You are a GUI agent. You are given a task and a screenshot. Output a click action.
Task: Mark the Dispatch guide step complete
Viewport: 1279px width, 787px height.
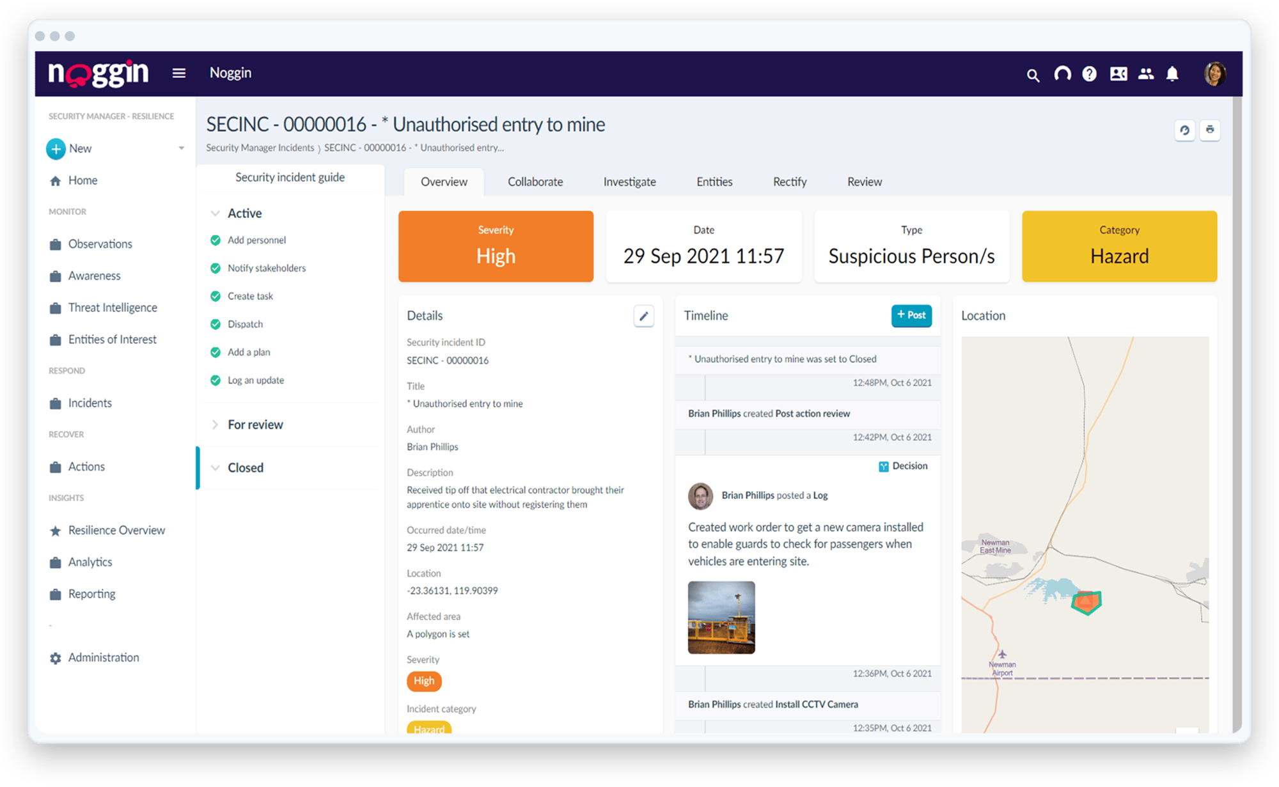tap(215, 323)
